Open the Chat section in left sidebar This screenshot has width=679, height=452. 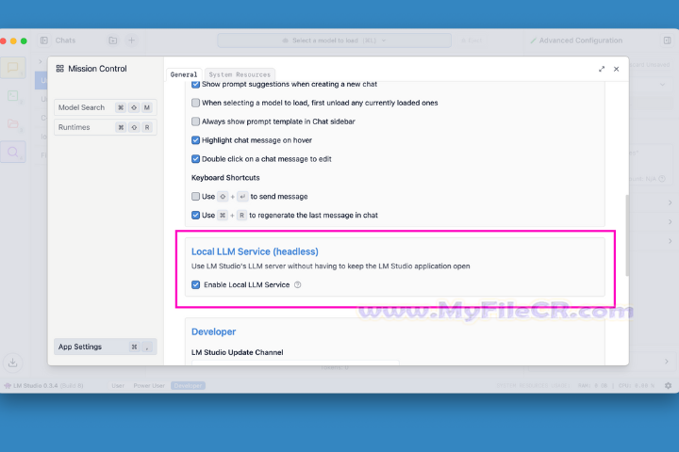(13, 68)
